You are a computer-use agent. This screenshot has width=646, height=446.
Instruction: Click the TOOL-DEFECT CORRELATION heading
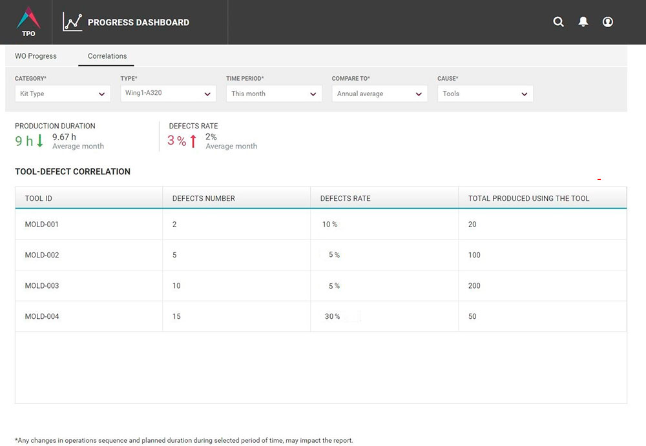pyautogui.click(x=72, y=172)
